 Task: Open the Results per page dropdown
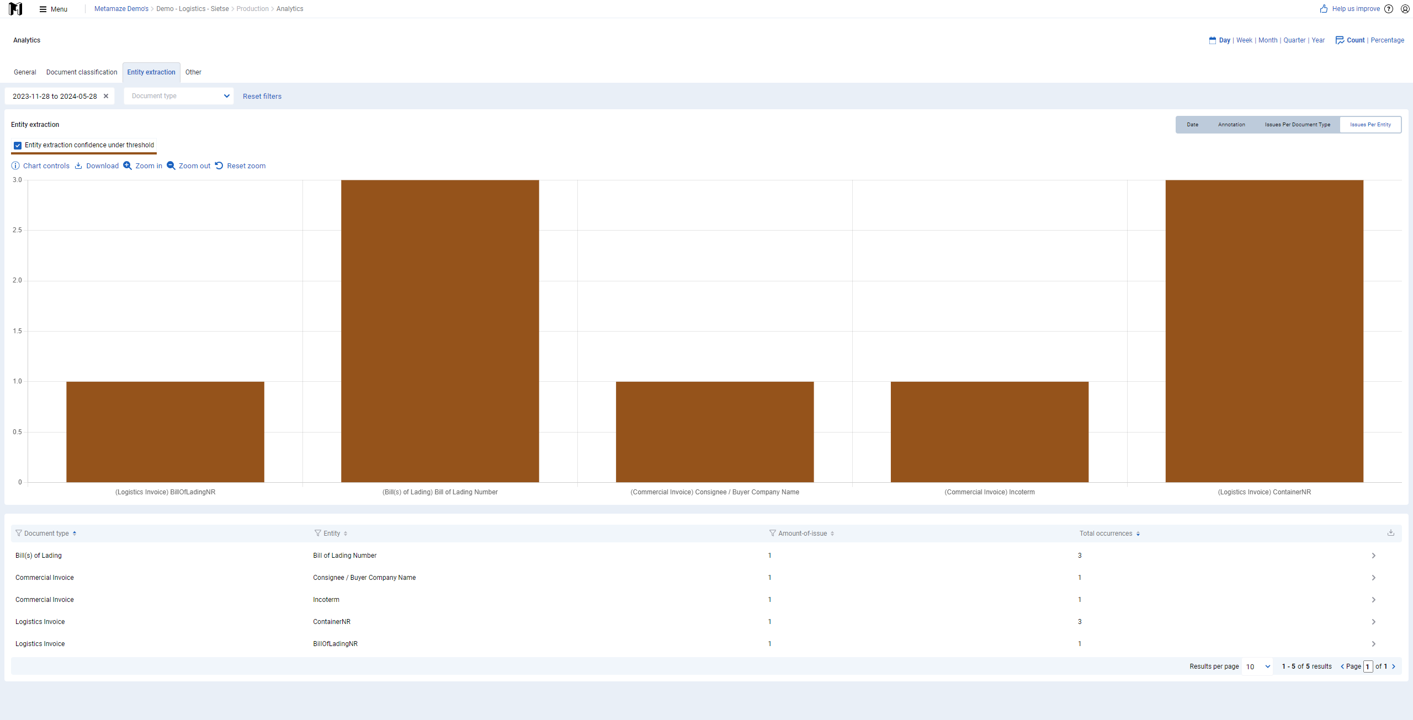click(1258, 666)
